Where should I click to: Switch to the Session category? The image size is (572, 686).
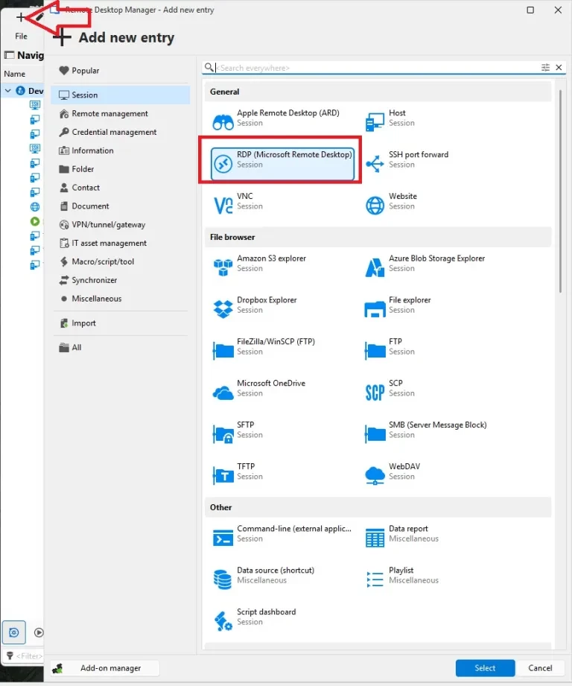120,95
